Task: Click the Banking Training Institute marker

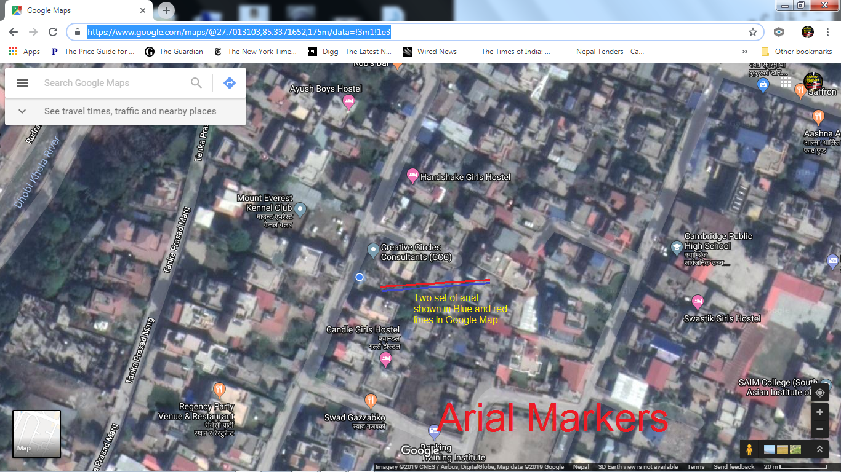Action: click(434, 431)
